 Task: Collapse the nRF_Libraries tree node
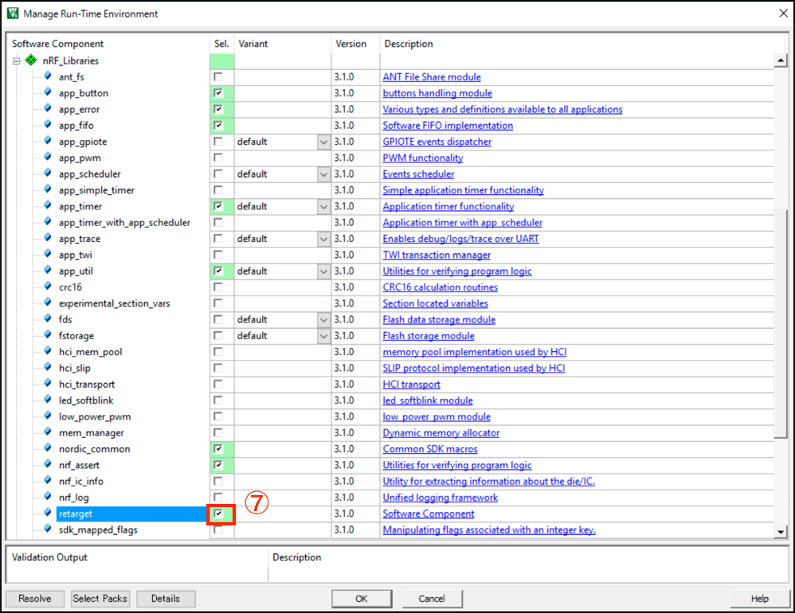(x=16, y=61)
